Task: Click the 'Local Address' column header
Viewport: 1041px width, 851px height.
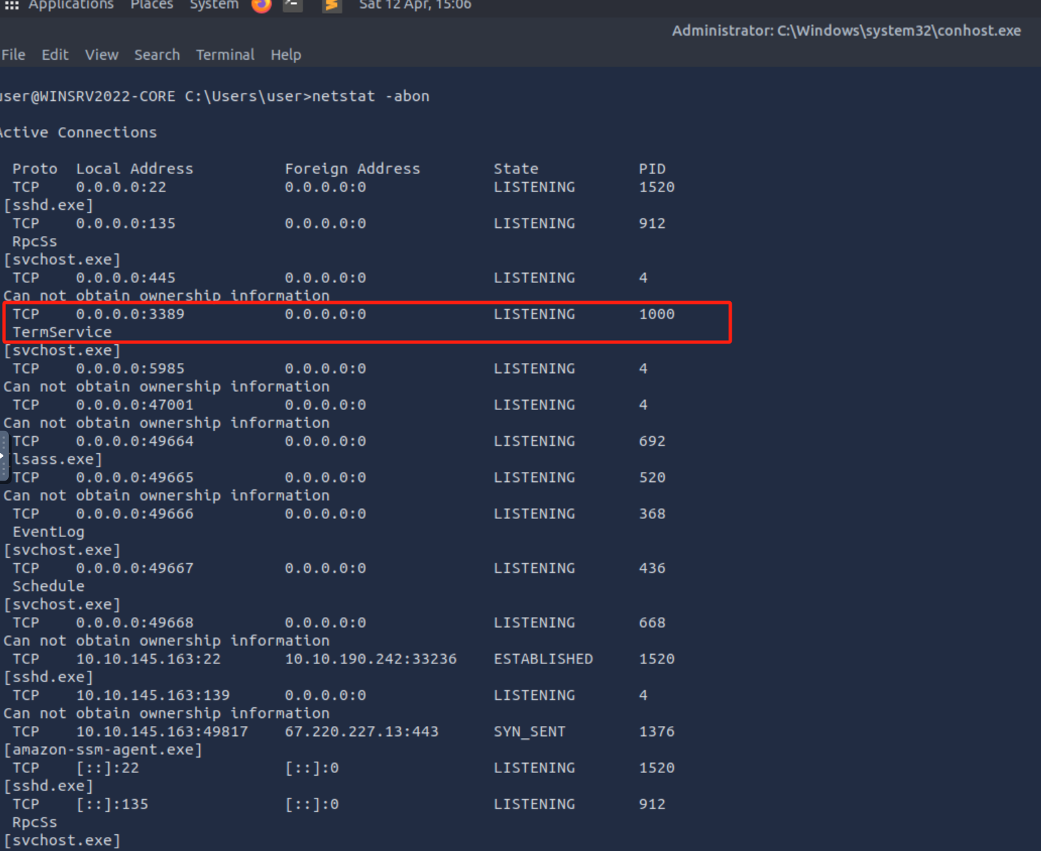Action: pyautogui.click(x=134, y=169)
